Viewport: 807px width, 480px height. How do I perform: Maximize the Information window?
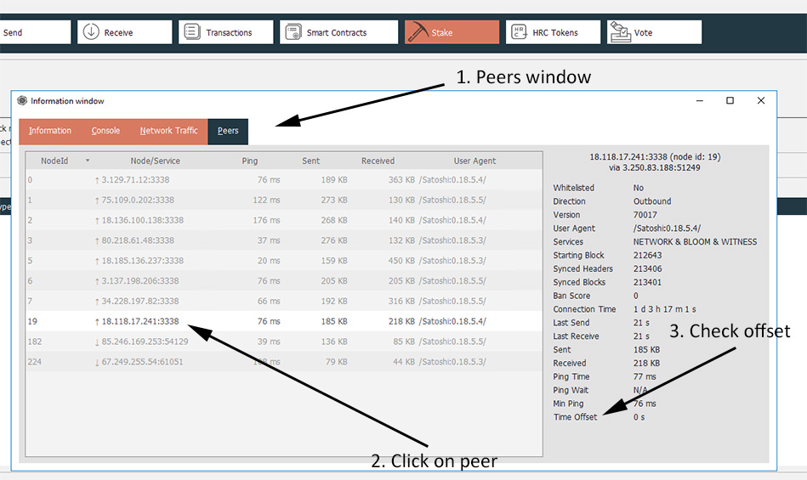click(x=730, y=100)
